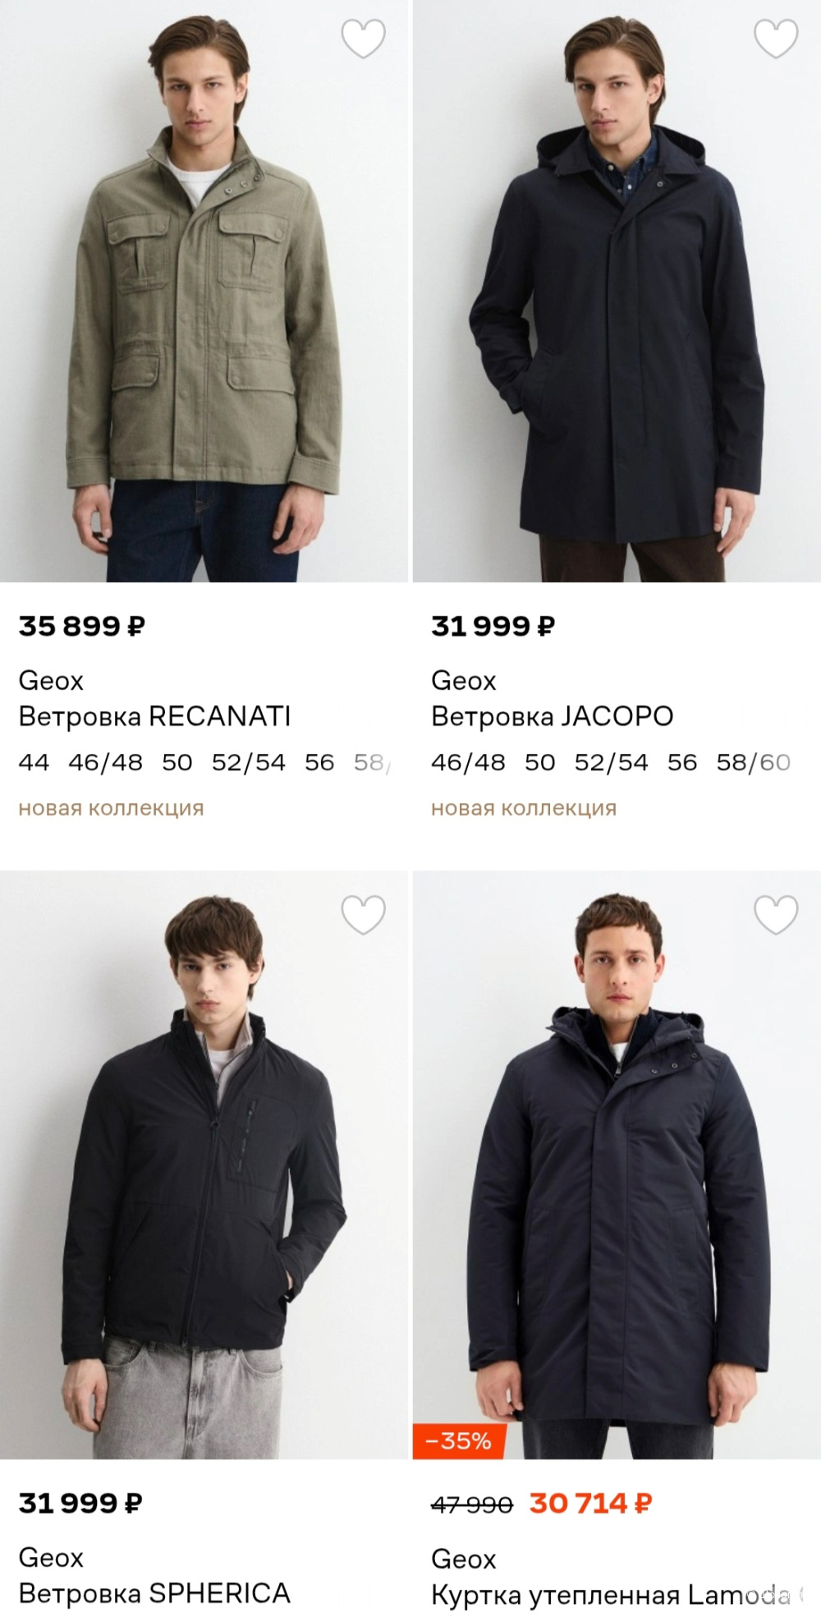Favorite the RECANATI windbreaker with the heart icon
The width and height of the screenshot is (821, 1622).
pos(364,39)
